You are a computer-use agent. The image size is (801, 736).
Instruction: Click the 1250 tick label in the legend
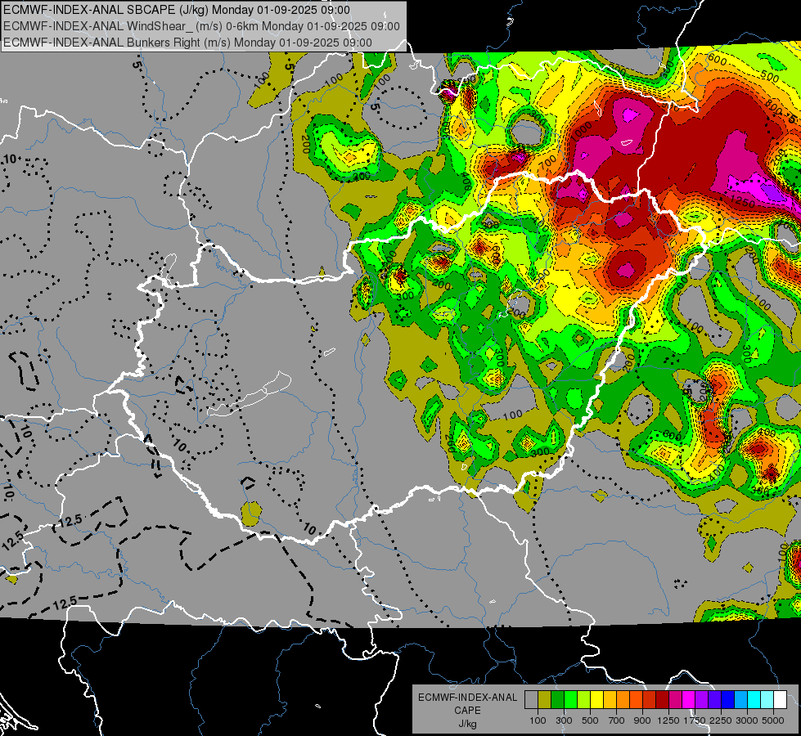668,720
